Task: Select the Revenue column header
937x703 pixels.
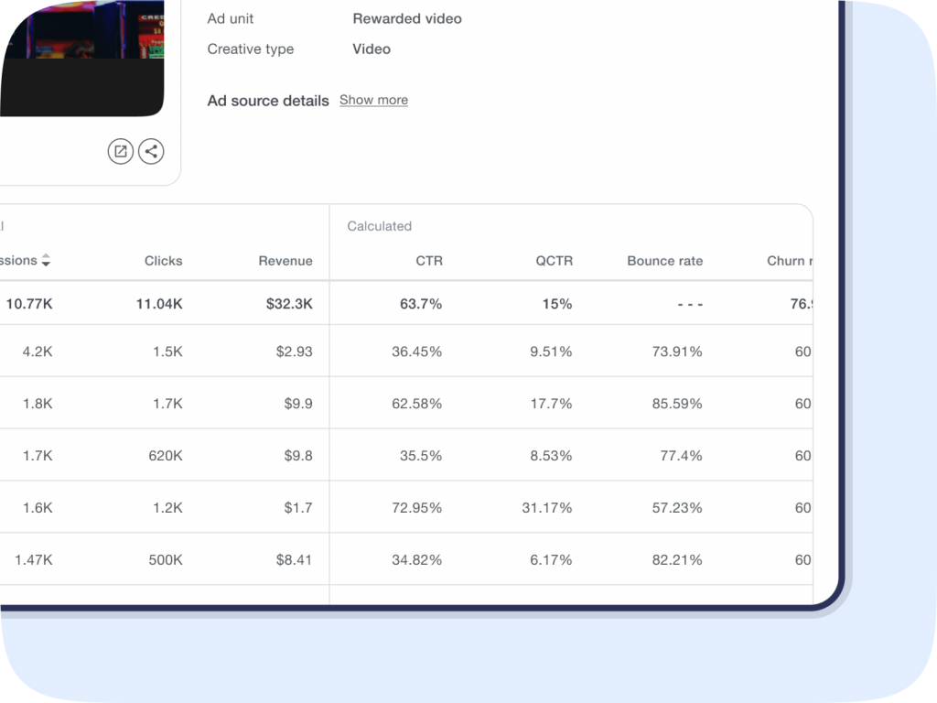Action: click(x=285, y=261)
